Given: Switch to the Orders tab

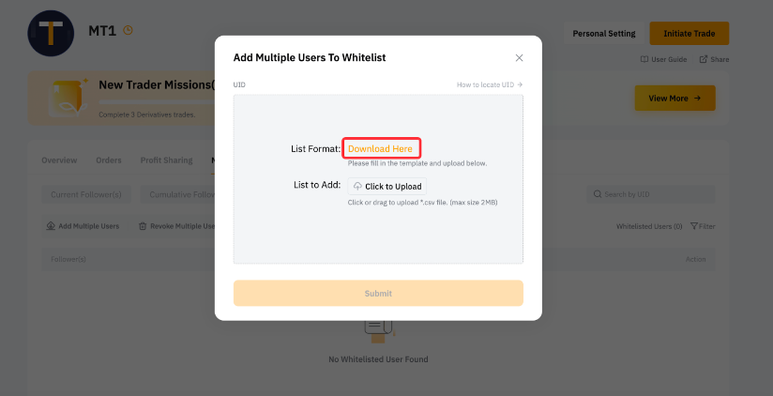Looking at the screenshot, I should click(x=109, y=160).
